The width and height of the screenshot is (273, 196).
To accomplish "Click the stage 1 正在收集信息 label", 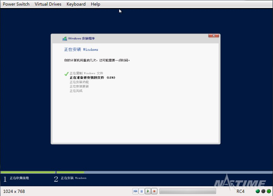I will (19, 178).
